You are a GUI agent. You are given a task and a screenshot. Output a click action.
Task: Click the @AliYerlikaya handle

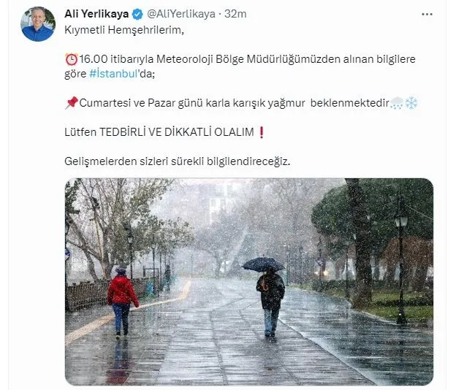pyautogui.click(x=181, y=14)
